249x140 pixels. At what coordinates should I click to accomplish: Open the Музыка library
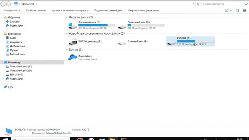click(x=14, y=50)
